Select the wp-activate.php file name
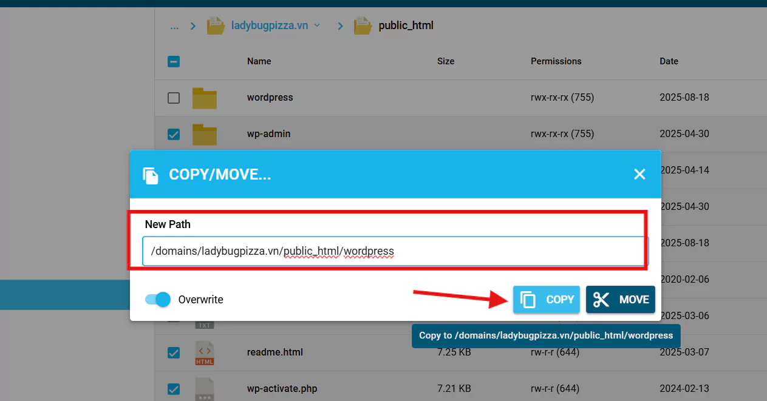This screenshot has height=401, width=767. point(282,389)
